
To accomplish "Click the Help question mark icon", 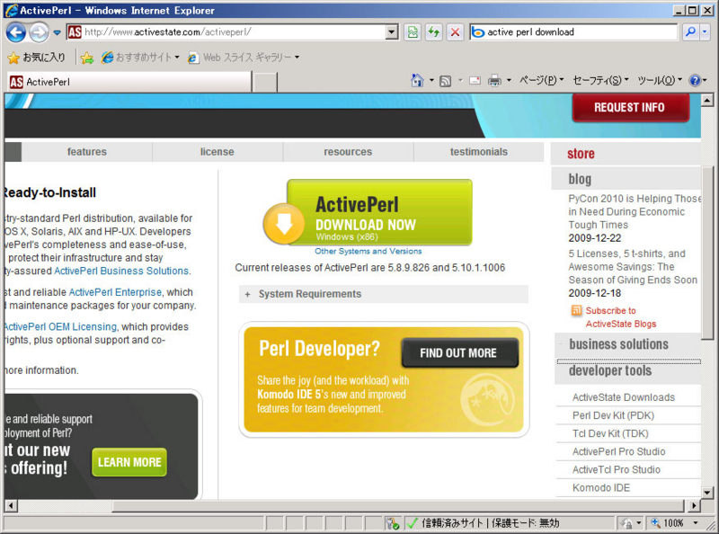I will (x=695, y=81).
